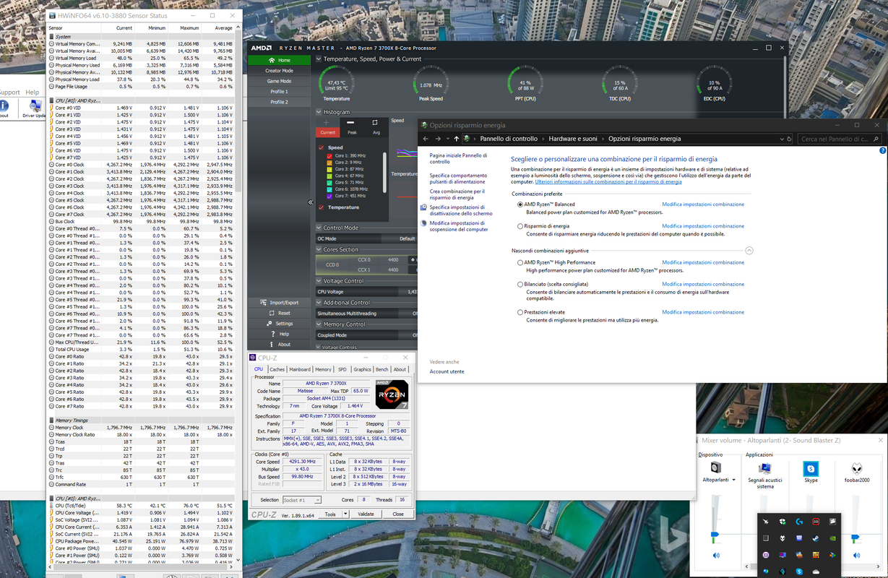
Task: Collapse Ryzen Master histogram legend with double-chevron
Action: pyautogui.click(x=311, y=202)
